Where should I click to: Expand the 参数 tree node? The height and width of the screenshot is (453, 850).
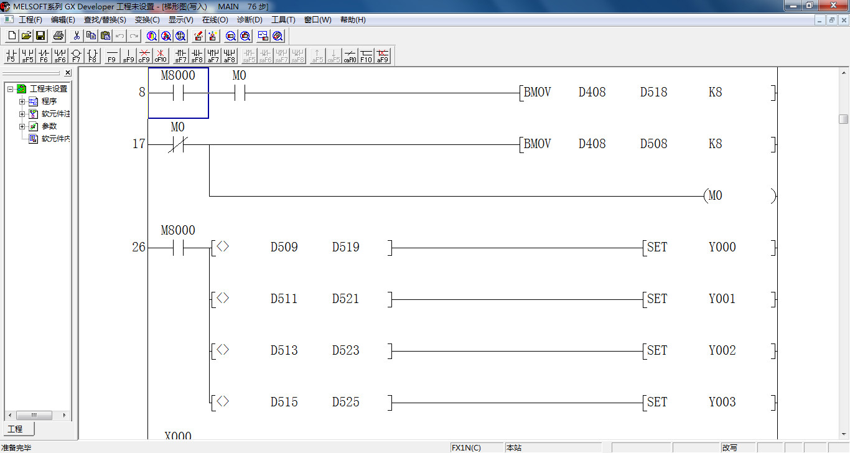coord(22,126)
